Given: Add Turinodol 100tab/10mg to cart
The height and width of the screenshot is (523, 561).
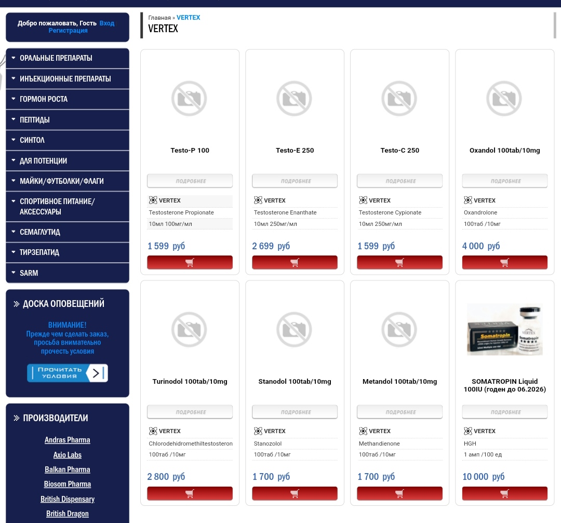Looking at the screenshot, I should point(190,493).
